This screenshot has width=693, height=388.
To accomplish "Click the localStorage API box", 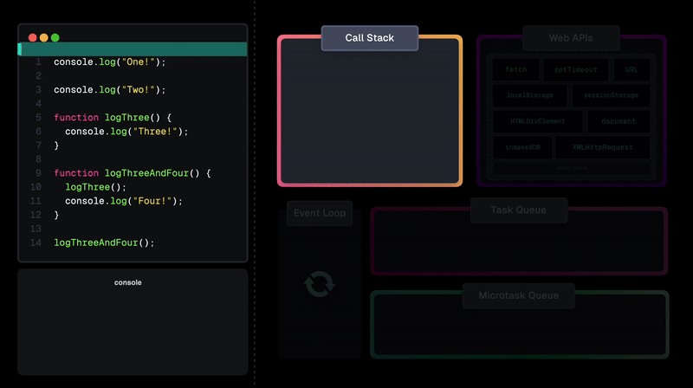I will point(529,95).
